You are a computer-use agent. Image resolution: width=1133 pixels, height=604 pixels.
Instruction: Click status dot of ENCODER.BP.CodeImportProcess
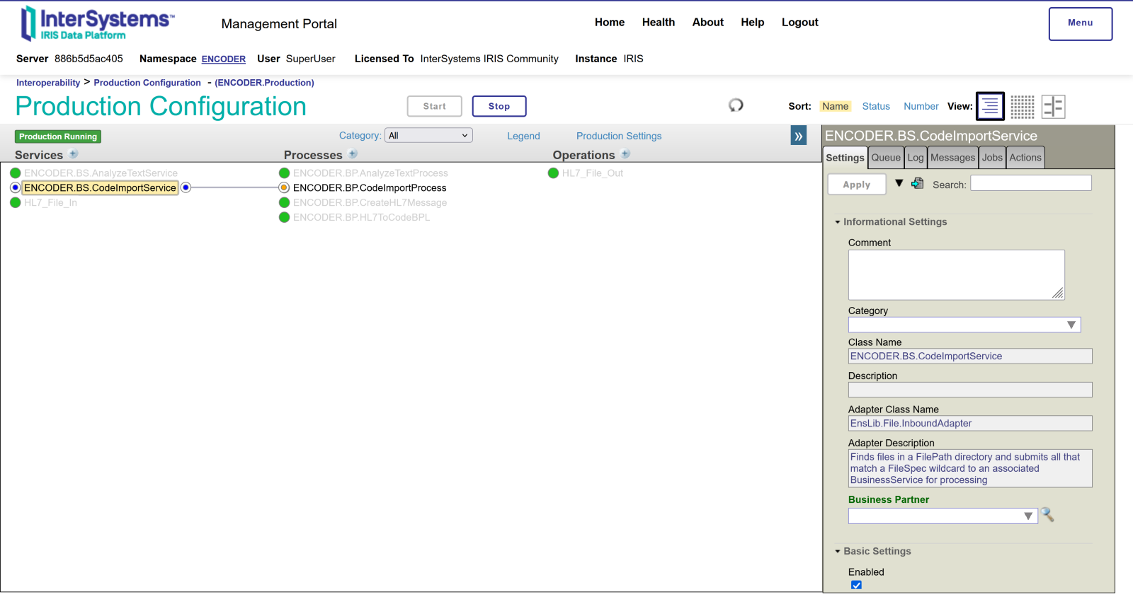click(x=284, y=188)
